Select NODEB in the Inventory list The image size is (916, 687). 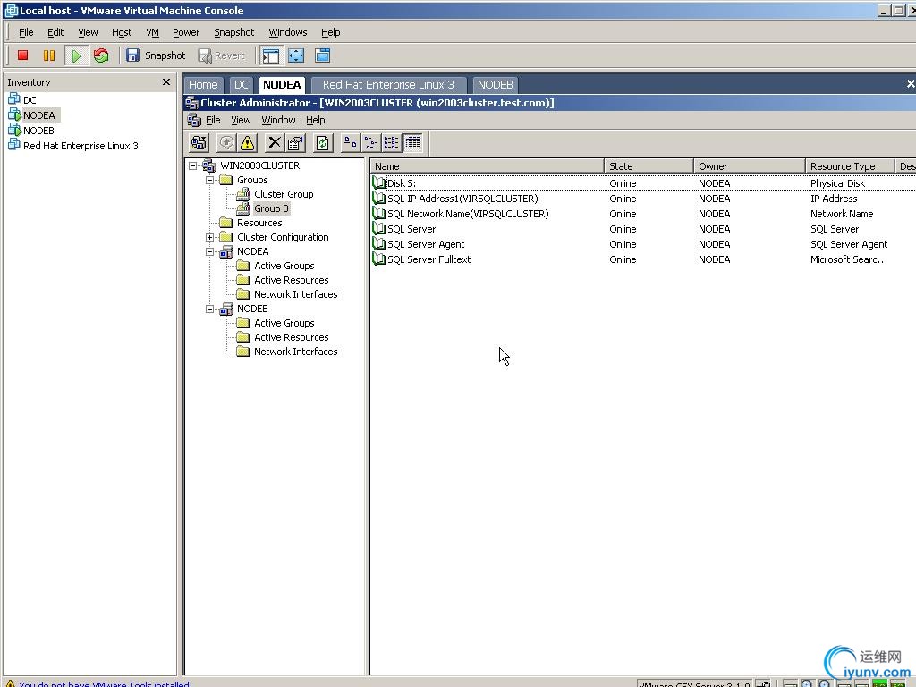pyautogui.click(x=38, y=131)
